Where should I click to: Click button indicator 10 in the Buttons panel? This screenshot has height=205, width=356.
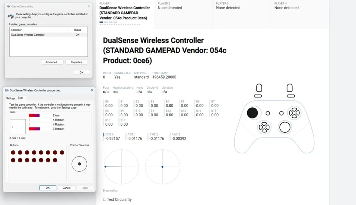tap(20, 160)
